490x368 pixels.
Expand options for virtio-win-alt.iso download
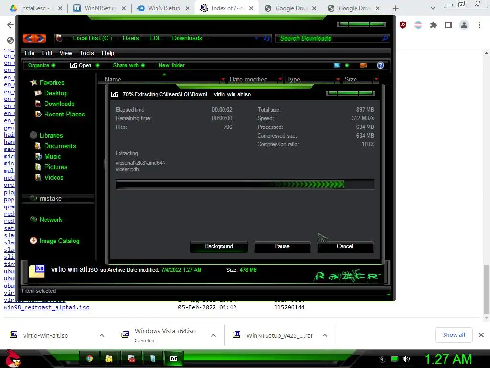[102, 335]
